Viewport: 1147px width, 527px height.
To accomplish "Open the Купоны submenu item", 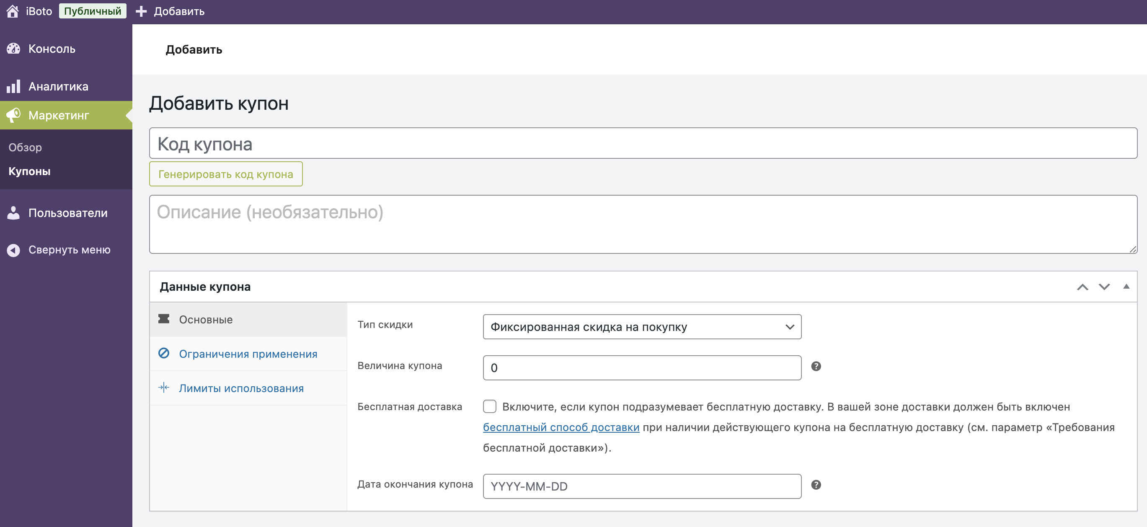I will point(29,171).
